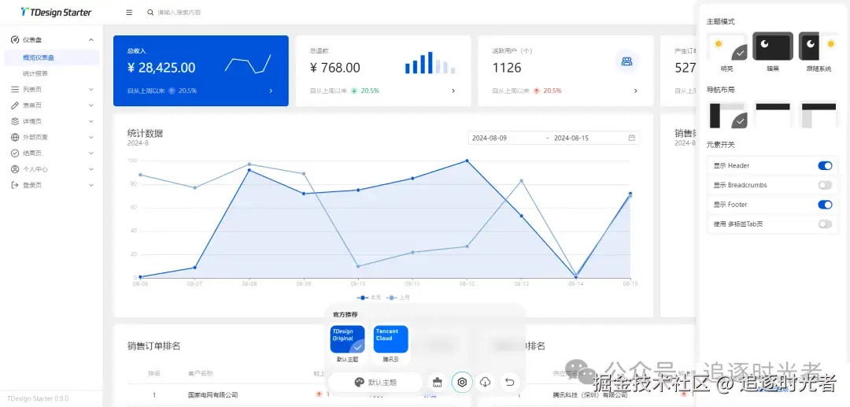Open the 个人中心 menu label

pos(35,169)
